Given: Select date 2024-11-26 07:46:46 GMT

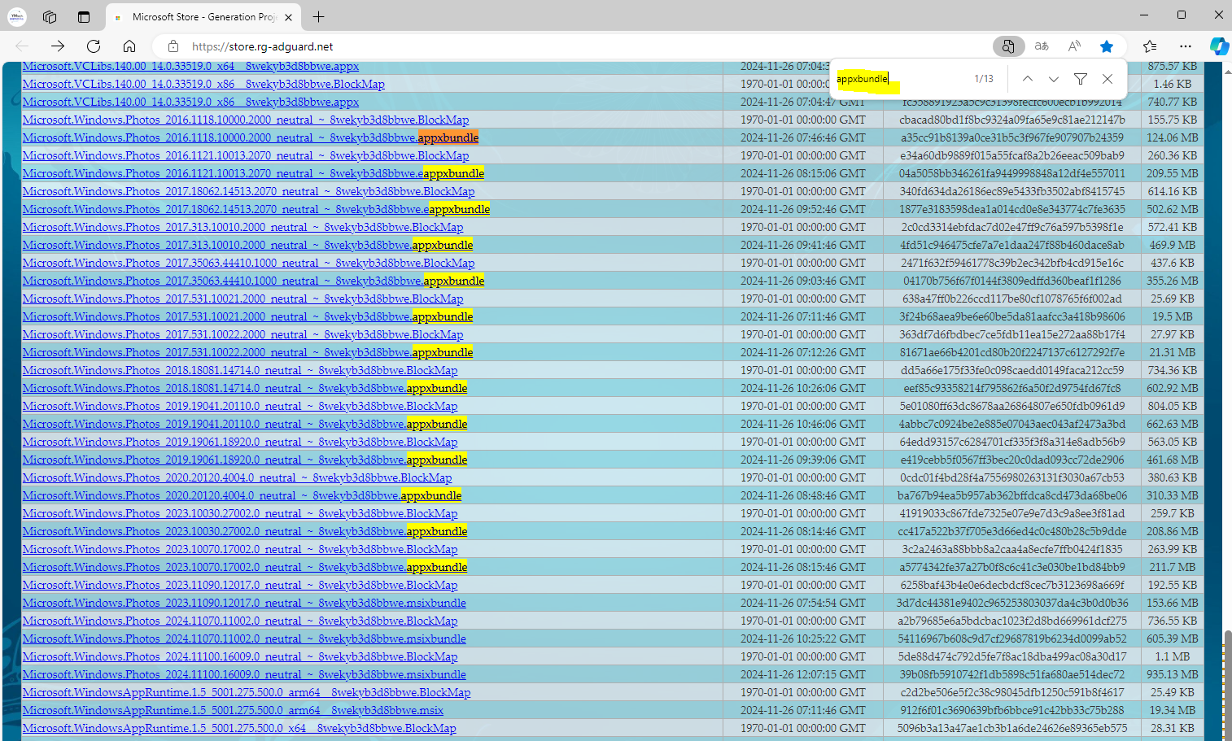Looking at the screenshot, I should [x=802, y=137].
